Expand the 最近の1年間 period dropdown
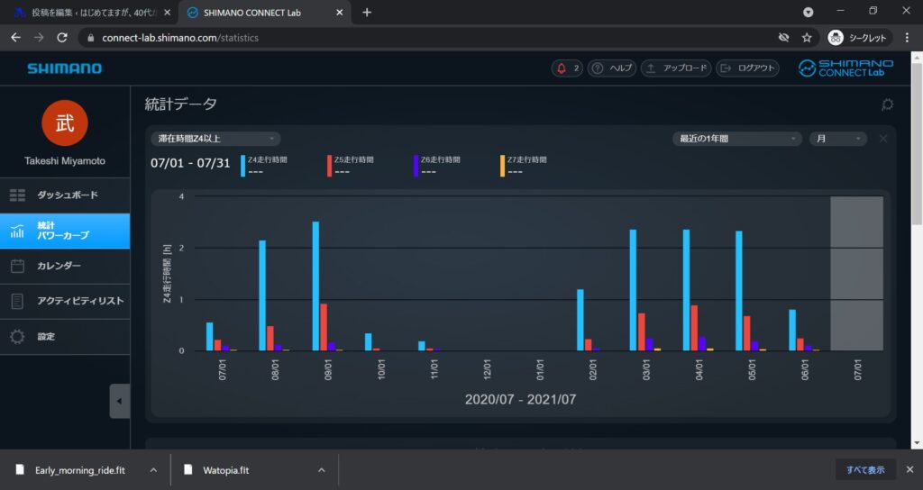The width and height of the screenshot is (923, 490). coord(736,139)
